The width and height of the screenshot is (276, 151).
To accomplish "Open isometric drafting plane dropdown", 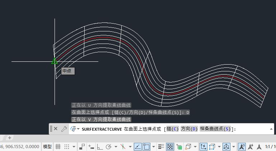I will point(130,146).
